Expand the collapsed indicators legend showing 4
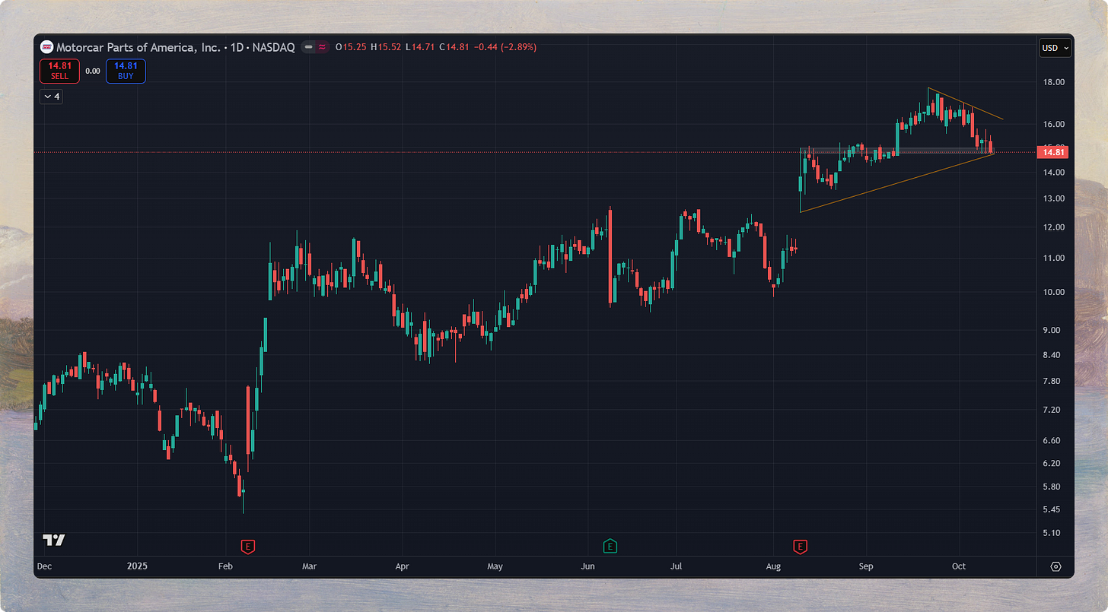 [51, 97]
